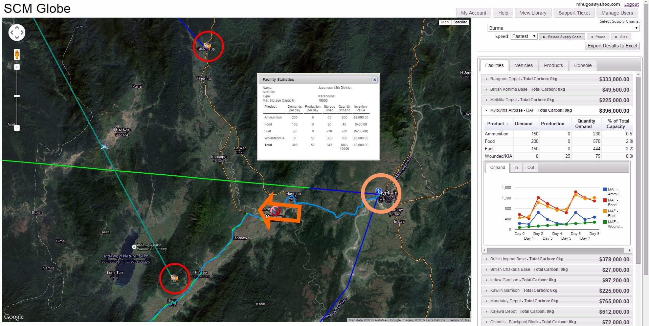The width and height of the screenshot is (649, 326).
Task: Stop the simulation
Action: pos(621,37)
